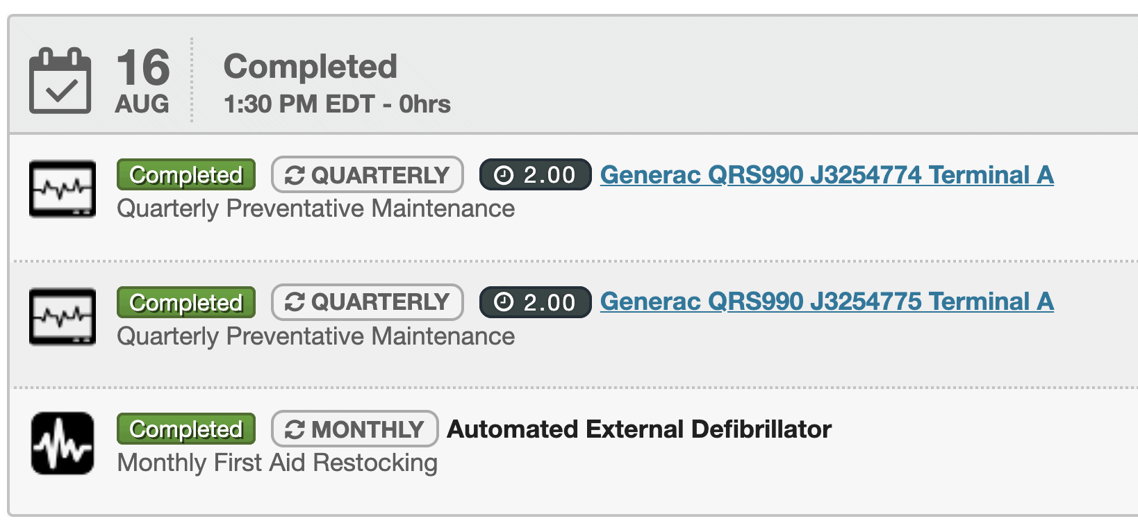This screenshot has height=528, width=1138.
Task: Open Generac QRS990 J3254774 Terminal A link
Action: [x=827, y=175]
